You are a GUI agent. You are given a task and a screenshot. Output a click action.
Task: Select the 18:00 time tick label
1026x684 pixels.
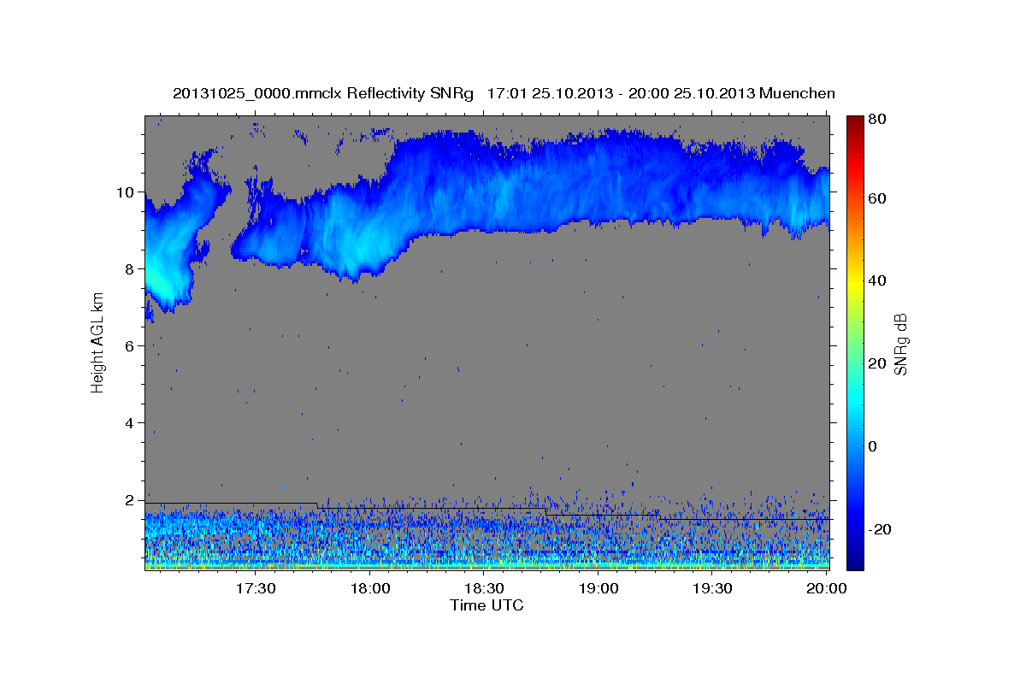370,589
